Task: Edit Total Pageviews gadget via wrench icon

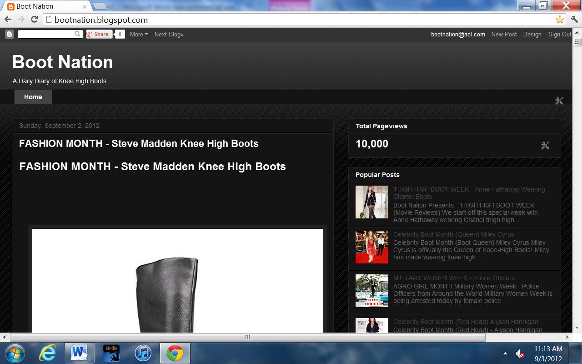Action: point(545,145)
